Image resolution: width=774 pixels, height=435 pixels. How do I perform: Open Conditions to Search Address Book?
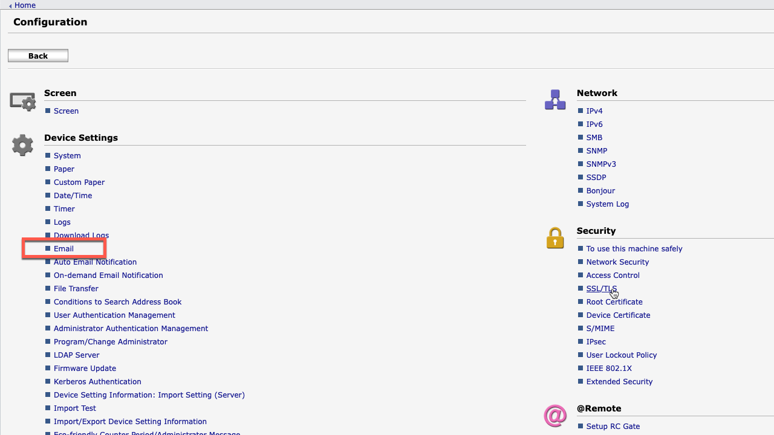tap(118, 302)
